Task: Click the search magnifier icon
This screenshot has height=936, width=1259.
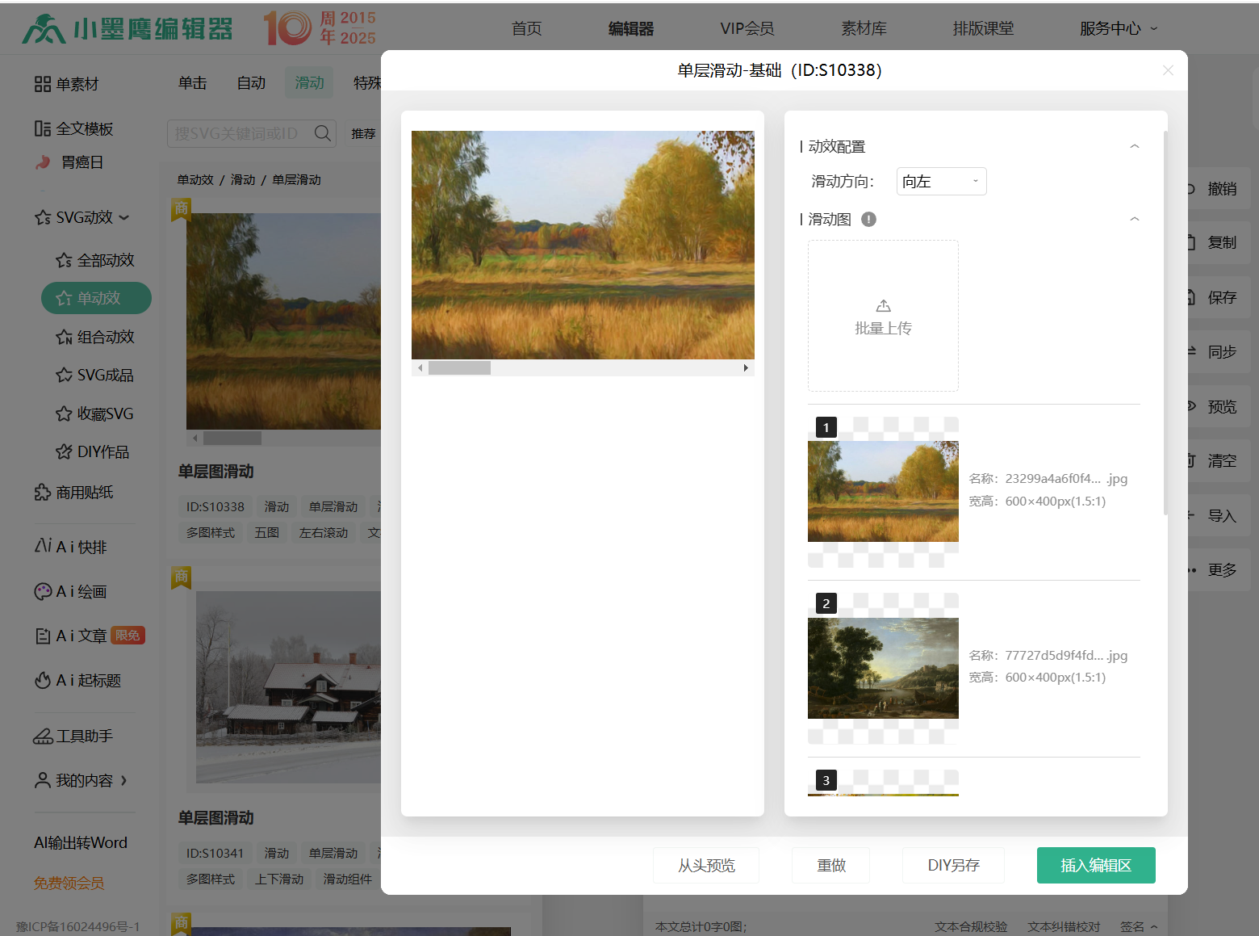Action: pos(323,133)
